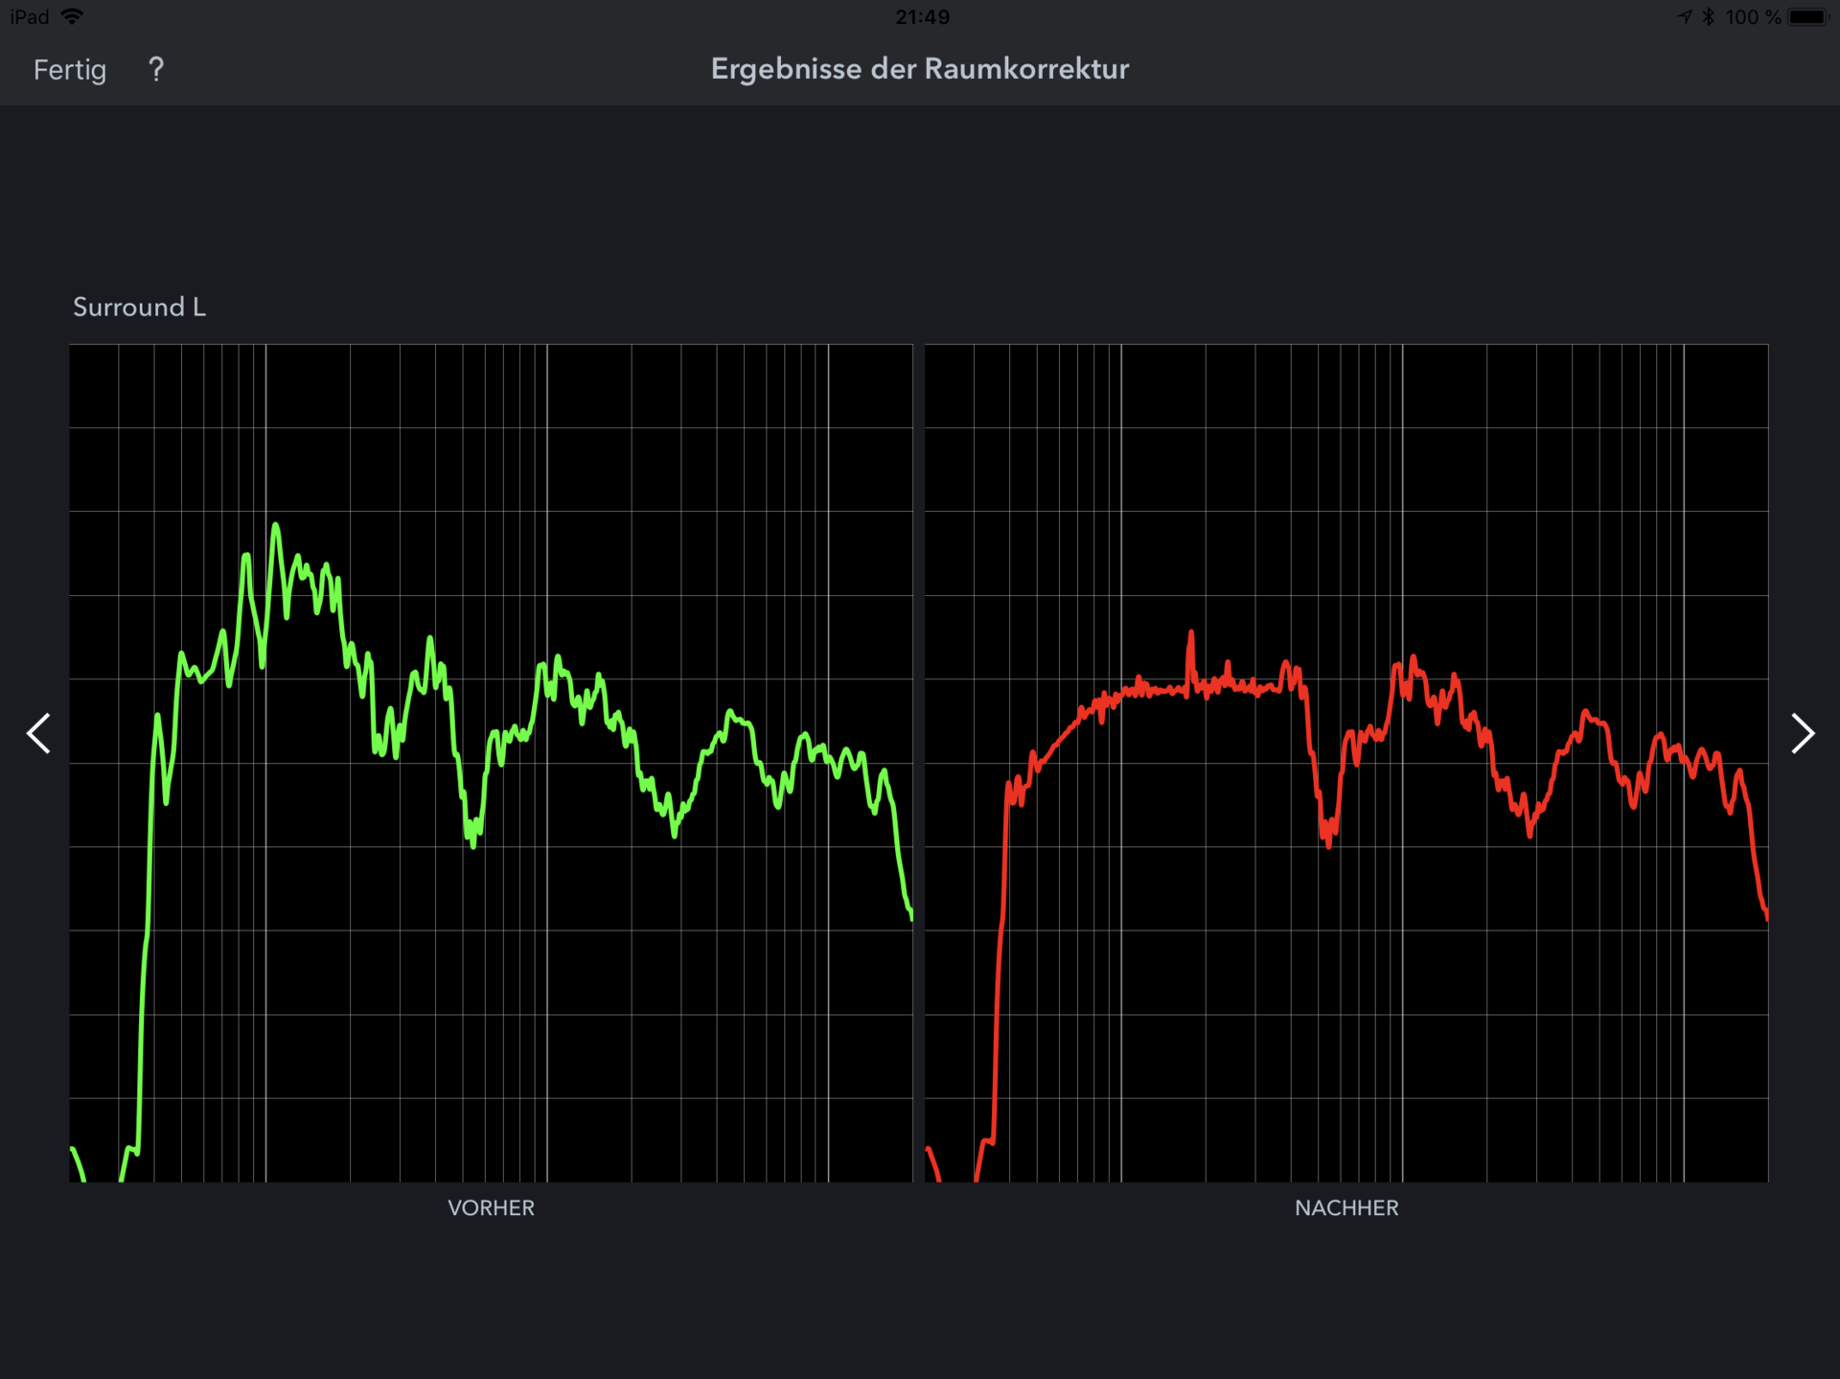This screenshot has width=1840, height=1379.
Task: Tap the Fertig button
Action: pos(69,69)
